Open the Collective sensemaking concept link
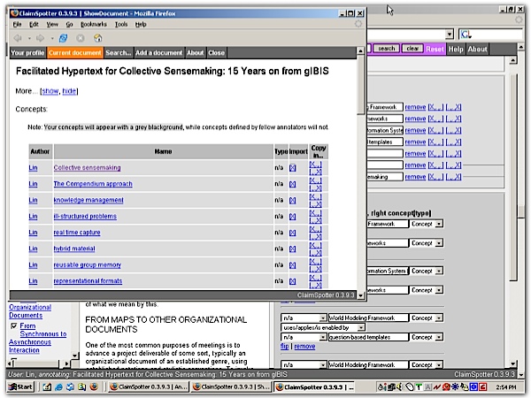 pyautogui.click(x=87, y=167)
